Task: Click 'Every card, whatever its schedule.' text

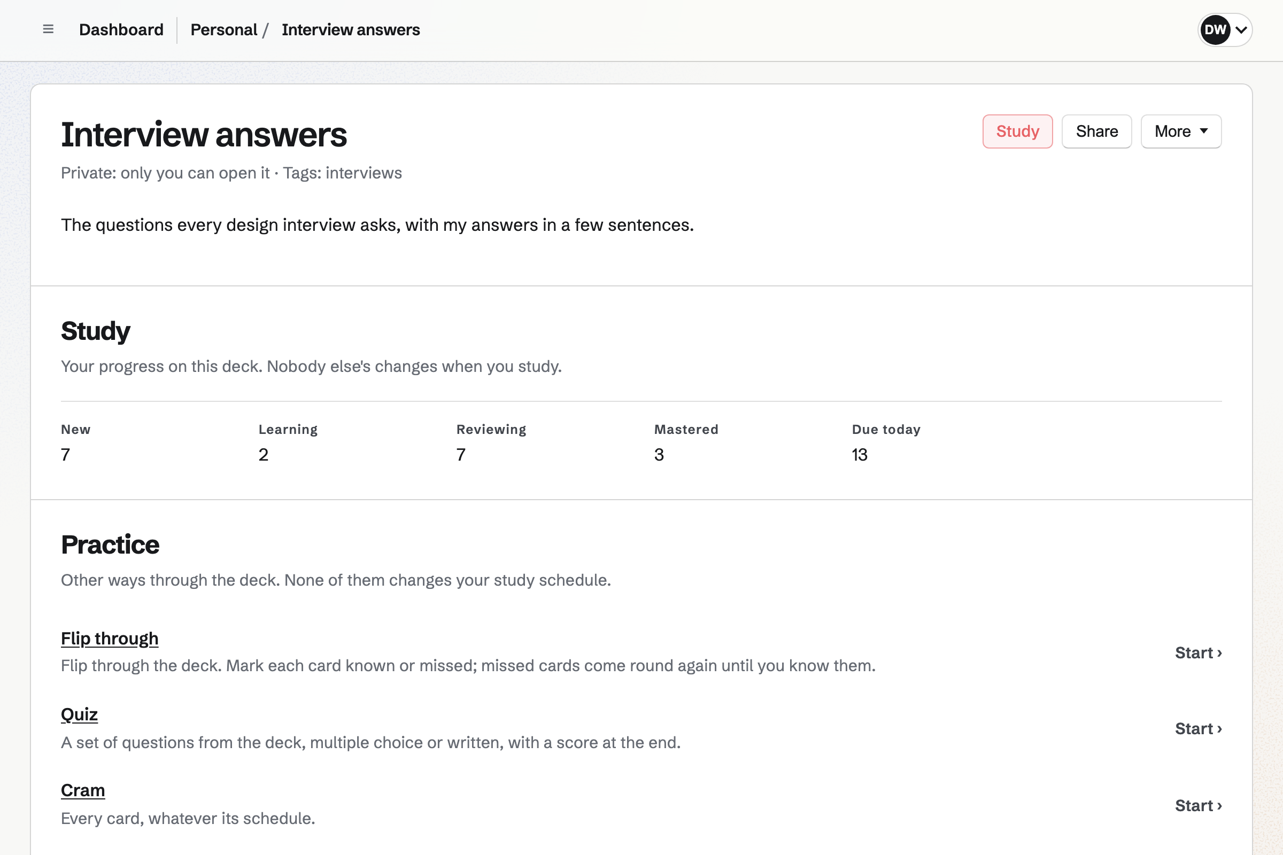Action: point(188,819)
